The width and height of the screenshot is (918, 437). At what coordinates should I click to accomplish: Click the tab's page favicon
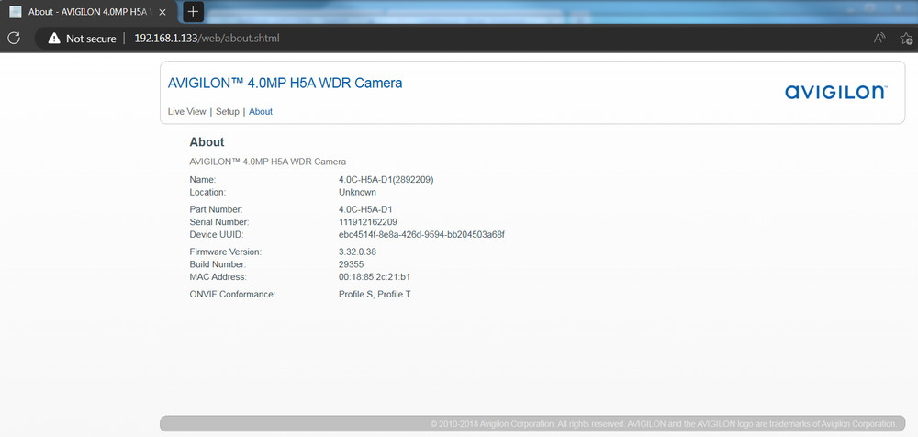tap(16, 12)
